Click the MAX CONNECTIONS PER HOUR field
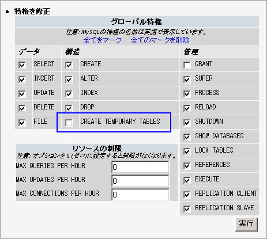The image size is (267, 239). (140, 195)
